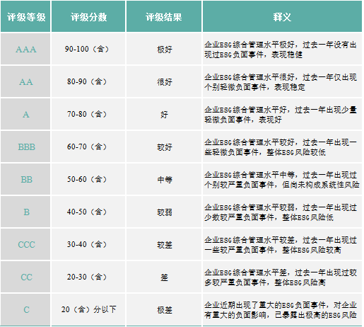Click the 极差 result cell
Screen dimensions: 364x327
click(164, 309)
